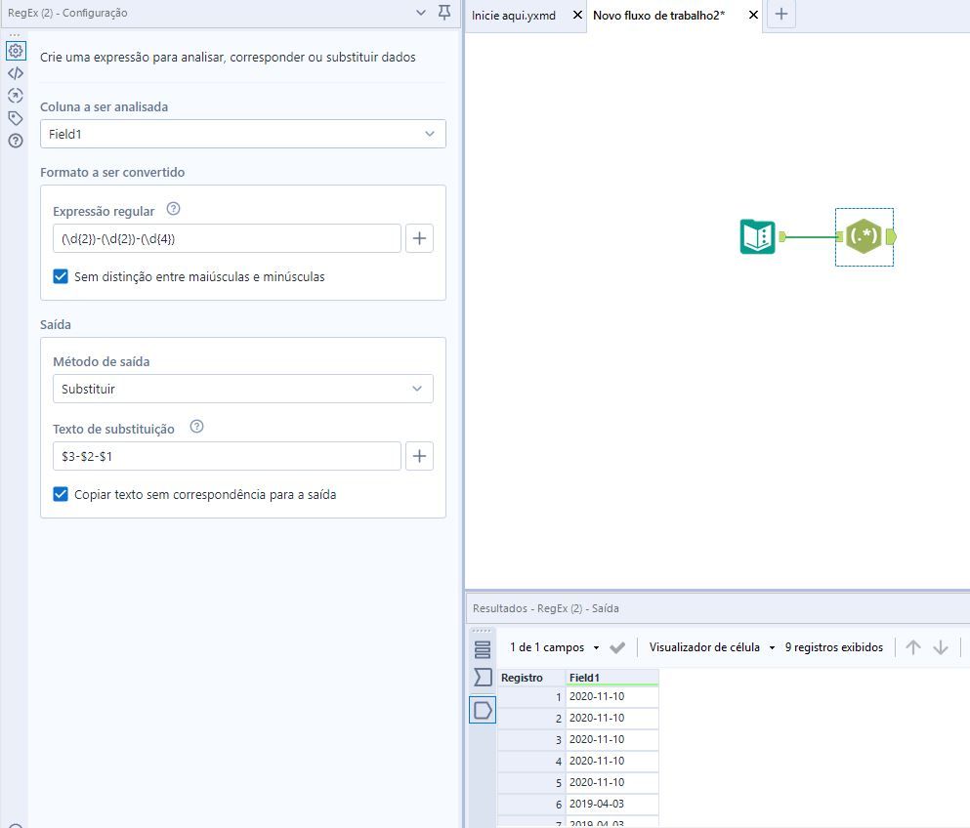Image resolution: width=970 pixels, height=828 pixels.
Task: Click the RegEx tool output anchor
Action: pos(891,236)
